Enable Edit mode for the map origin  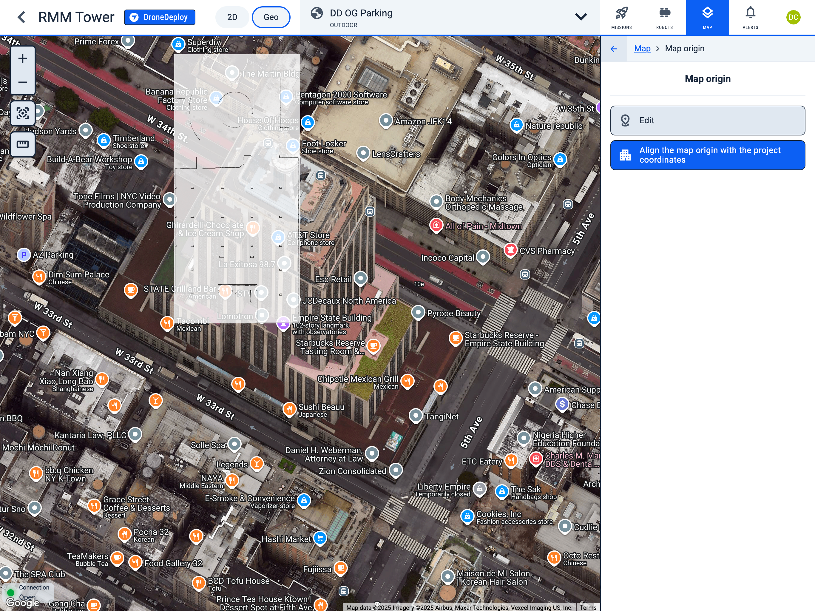[707, 121]
